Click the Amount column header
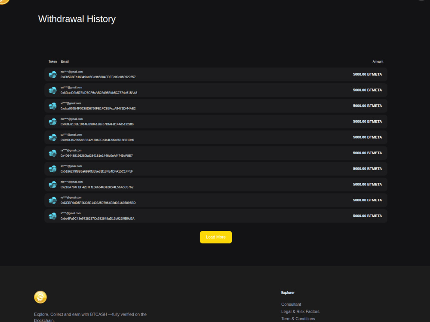This screenshot has width=430, height=322. (378, 61)
